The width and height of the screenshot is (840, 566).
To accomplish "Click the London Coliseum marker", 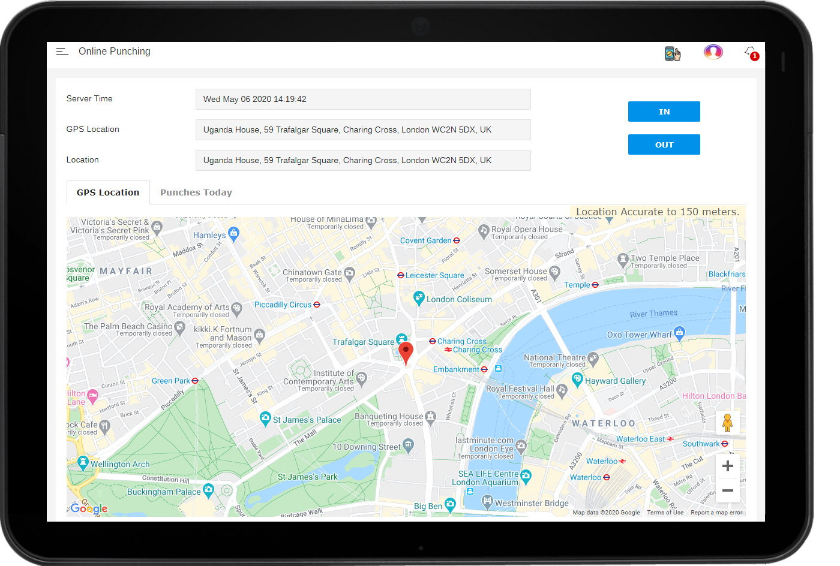I will point(419,298).
